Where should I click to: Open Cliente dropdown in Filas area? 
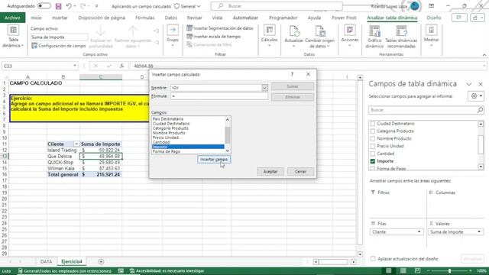[419, 231]
